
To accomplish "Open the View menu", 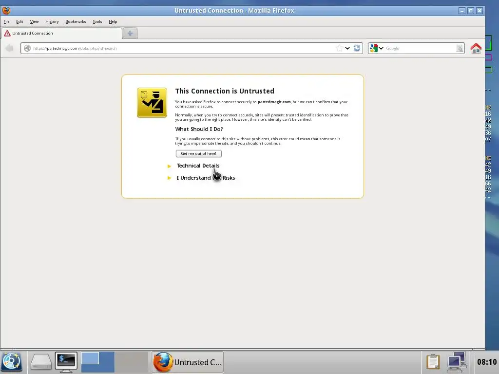I will point(35,21).
